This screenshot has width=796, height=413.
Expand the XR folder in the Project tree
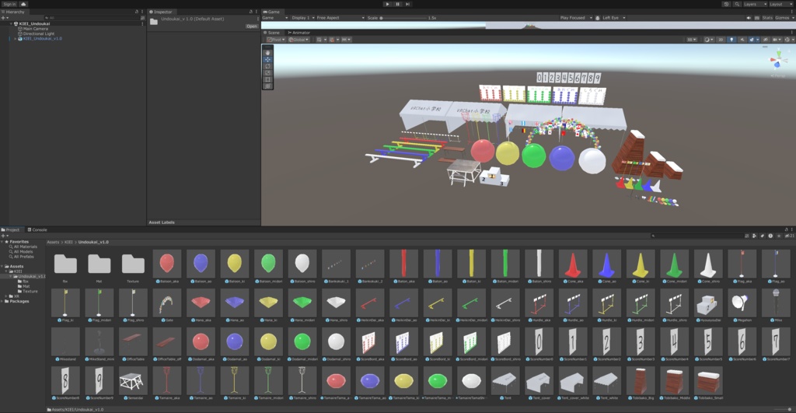coord(6,296)
